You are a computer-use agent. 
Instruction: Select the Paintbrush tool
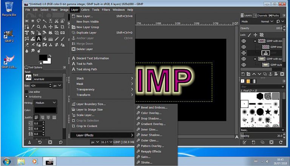point(63,38)
